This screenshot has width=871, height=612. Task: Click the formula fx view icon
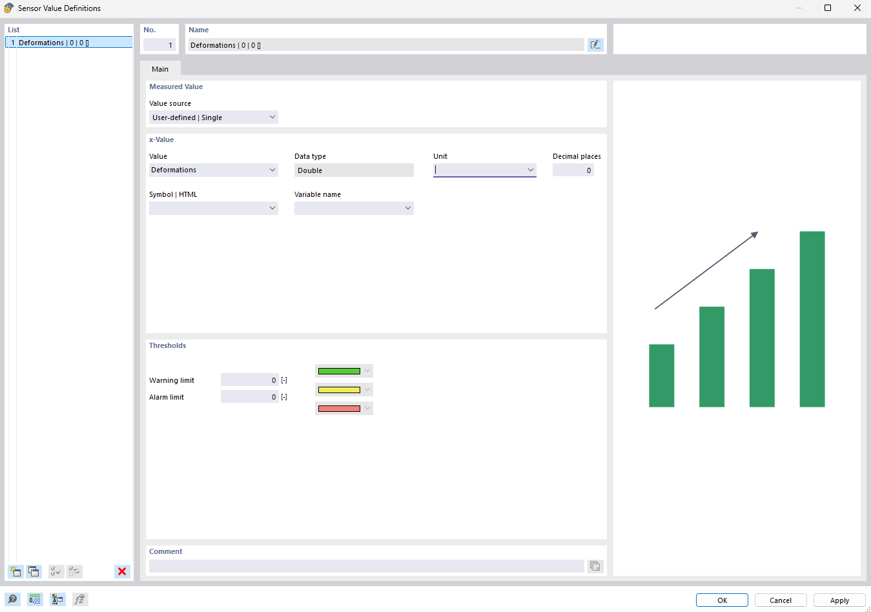pos(79,600)
